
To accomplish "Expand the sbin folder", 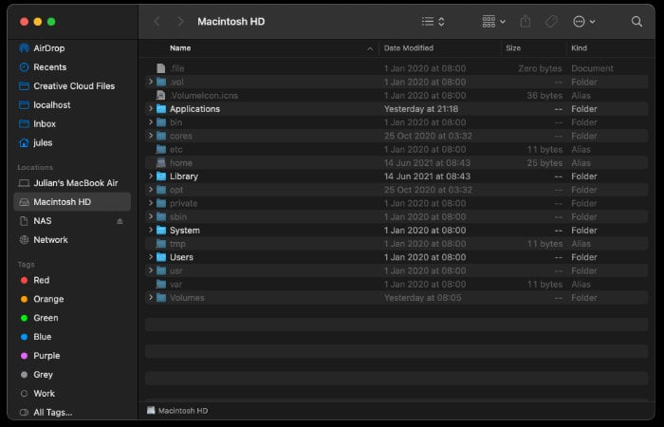I will click(x=150, y=216).
